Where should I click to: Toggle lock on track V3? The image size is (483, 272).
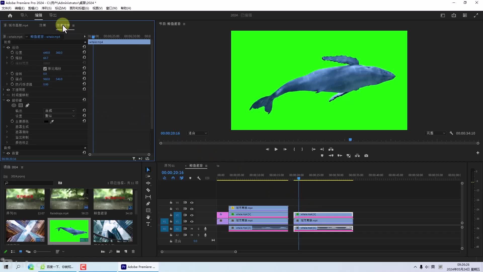(x=171, y=209)
